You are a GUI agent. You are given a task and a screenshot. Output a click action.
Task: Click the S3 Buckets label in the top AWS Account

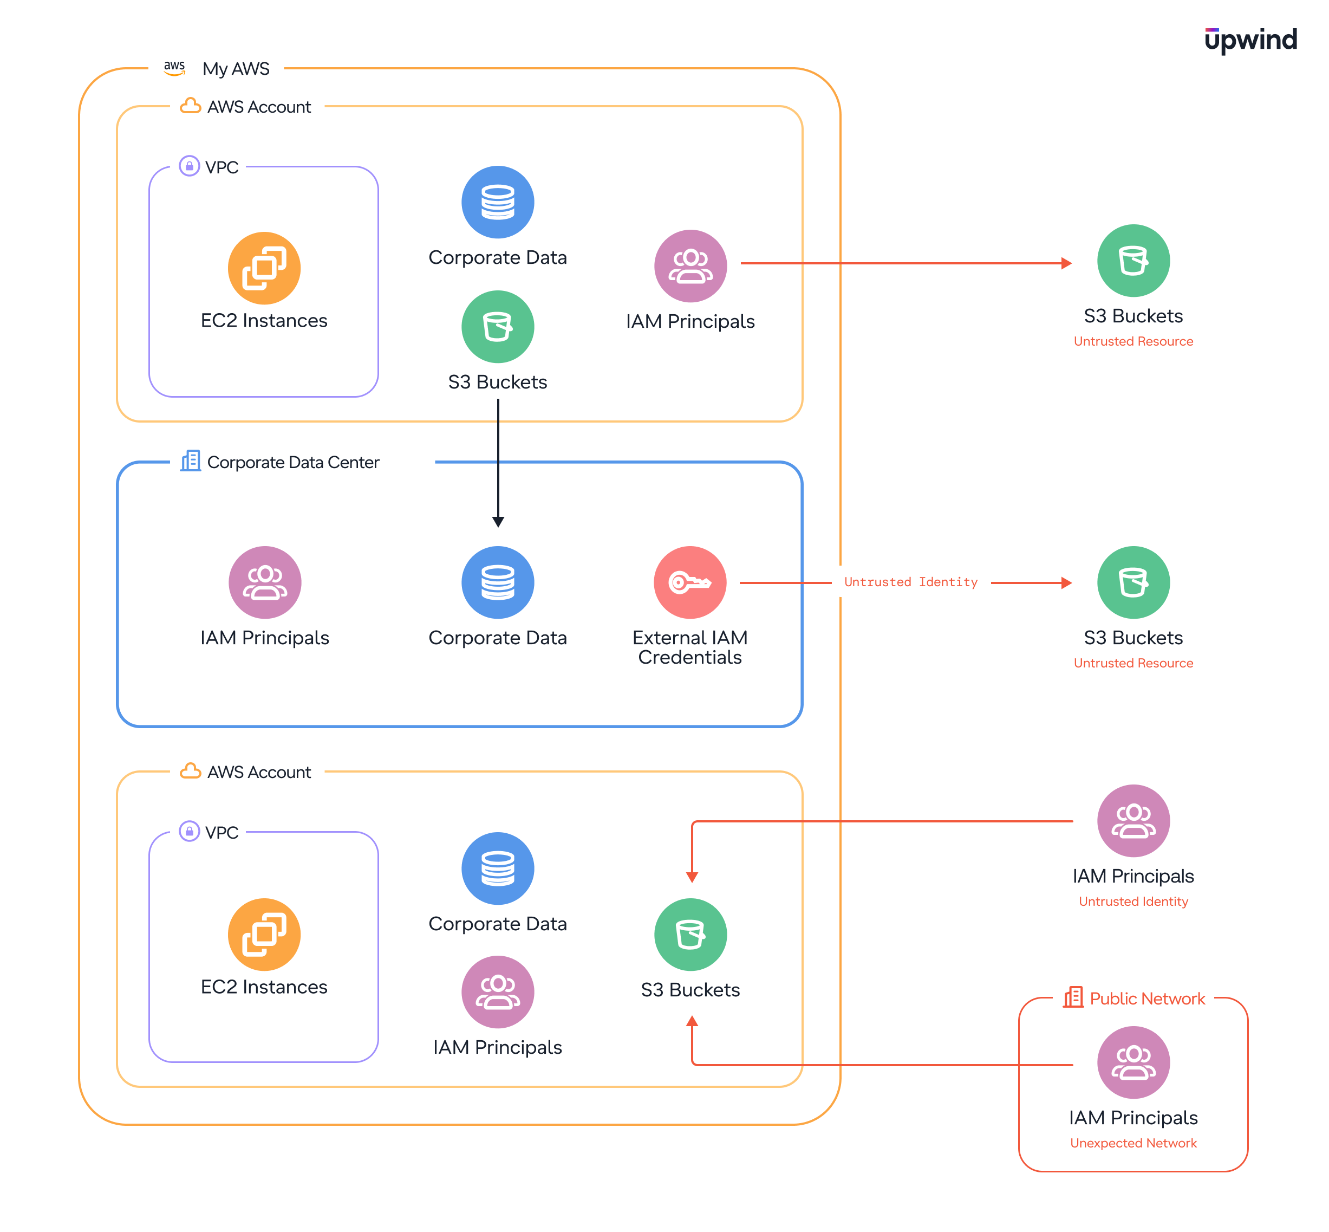coord(498,382)
